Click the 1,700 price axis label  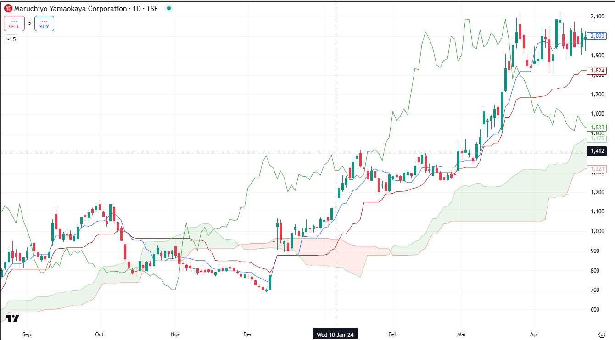click(x=598, y=95)
